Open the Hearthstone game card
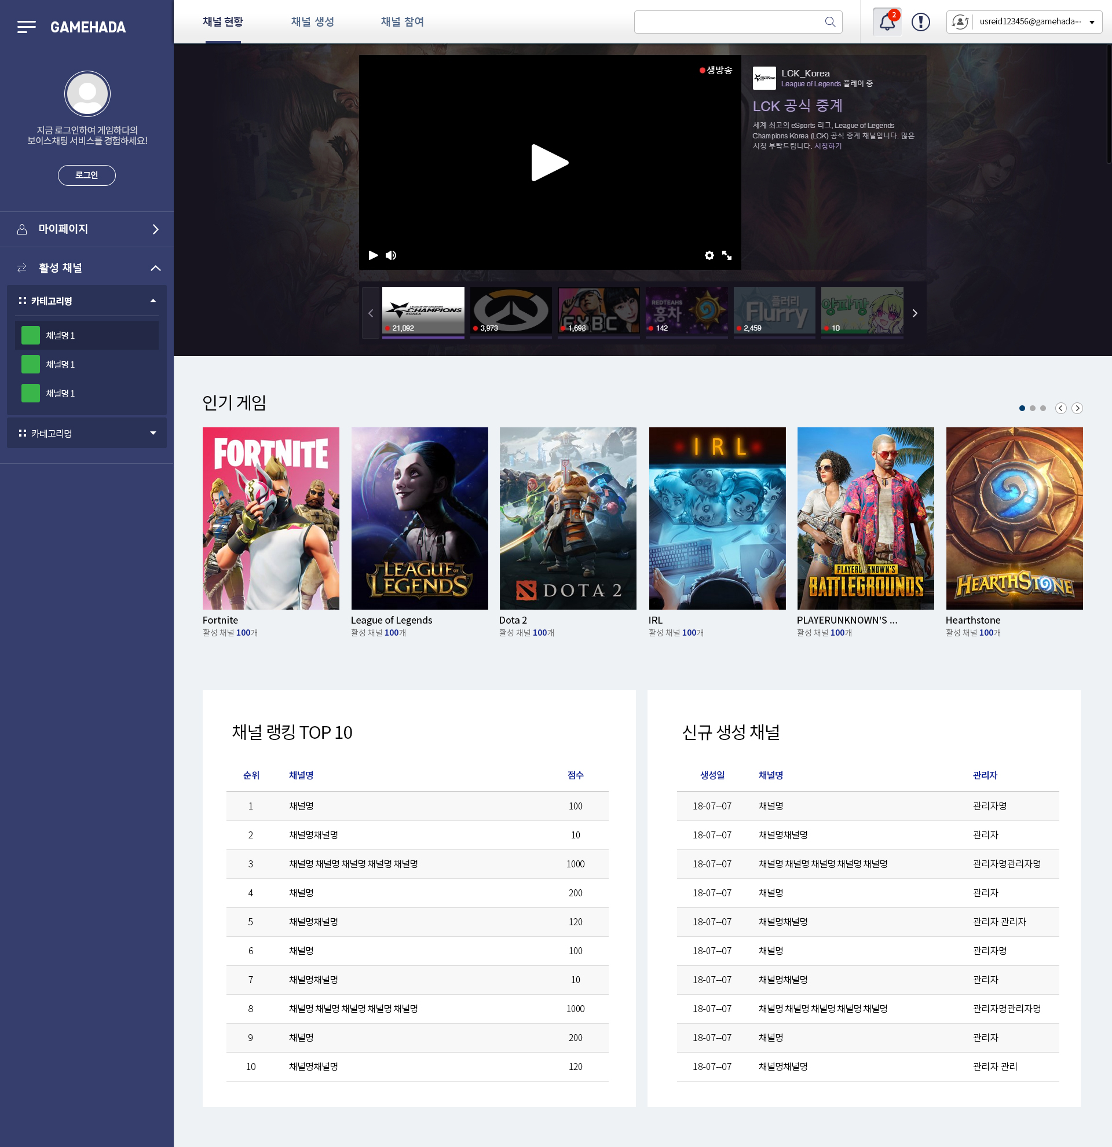 (x=1014, y=518)
